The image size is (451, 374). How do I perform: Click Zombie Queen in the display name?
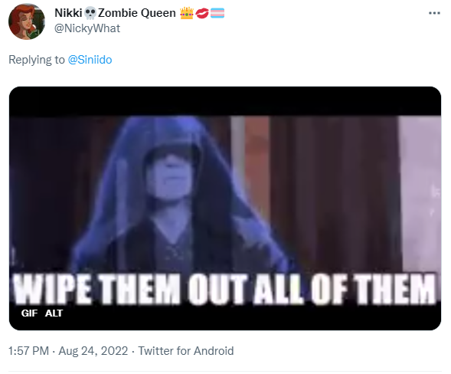tap(137, 13)
